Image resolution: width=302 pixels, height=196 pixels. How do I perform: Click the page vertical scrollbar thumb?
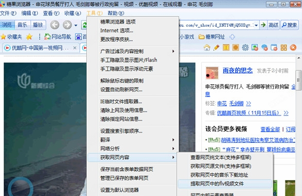[298, 80]
